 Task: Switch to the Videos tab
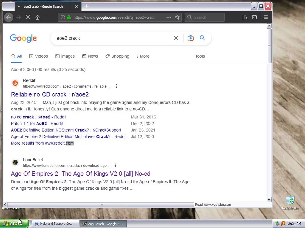pos(38,56)
